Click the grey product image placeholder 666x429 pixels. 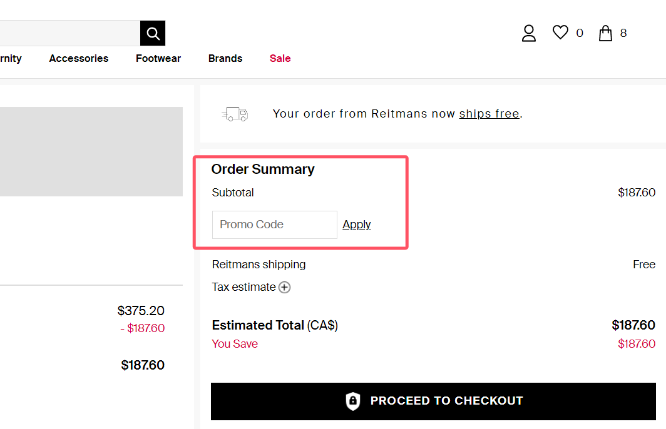click(91, 151)
